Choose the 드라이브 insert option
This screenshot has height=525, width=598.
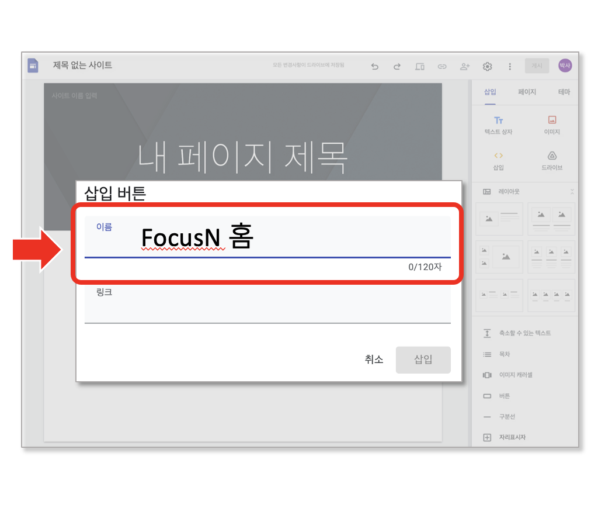pyautogui.click(x=552, y=161)
